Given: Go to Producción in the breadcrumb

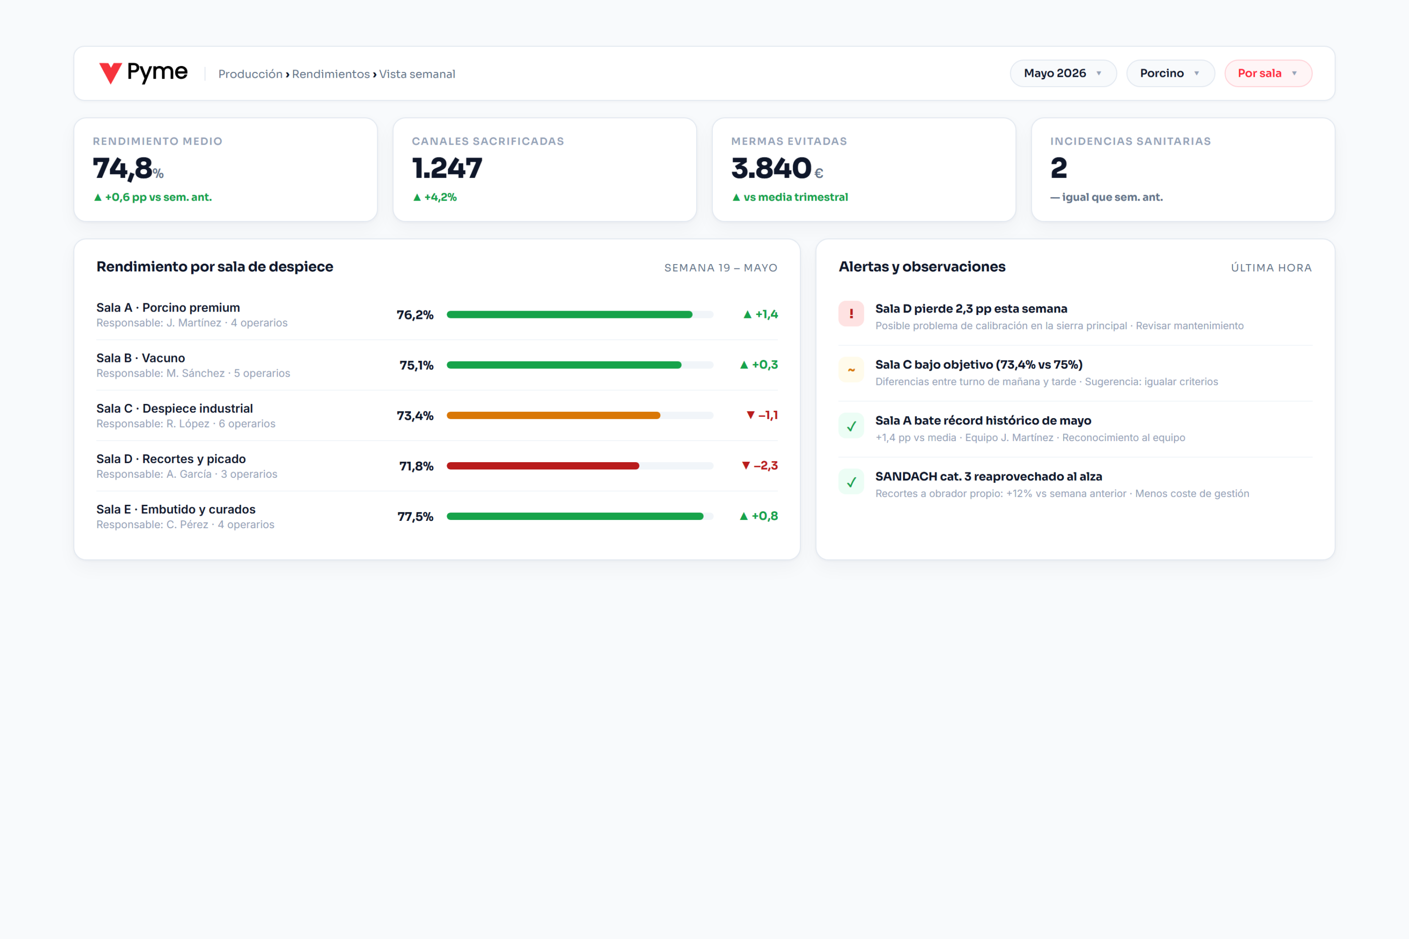Looking at the screenshot, I should [x=250, y=74].
